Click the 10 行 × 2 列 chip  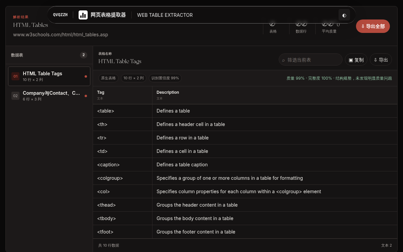134,78
